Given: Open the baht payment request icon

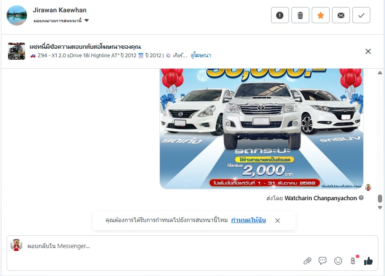Looking at the screenshot, I should point(354,260).
